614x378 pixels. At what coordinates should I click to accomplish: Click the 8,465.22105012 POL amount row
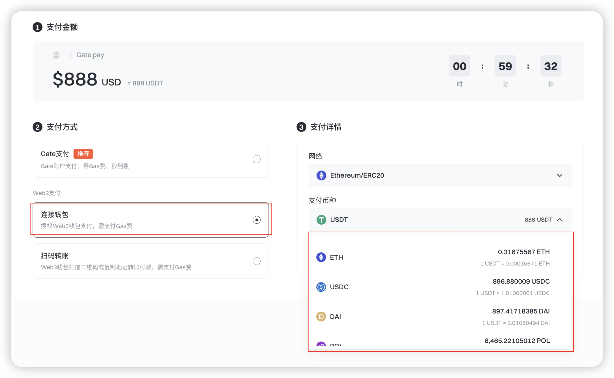click(517, 341)
